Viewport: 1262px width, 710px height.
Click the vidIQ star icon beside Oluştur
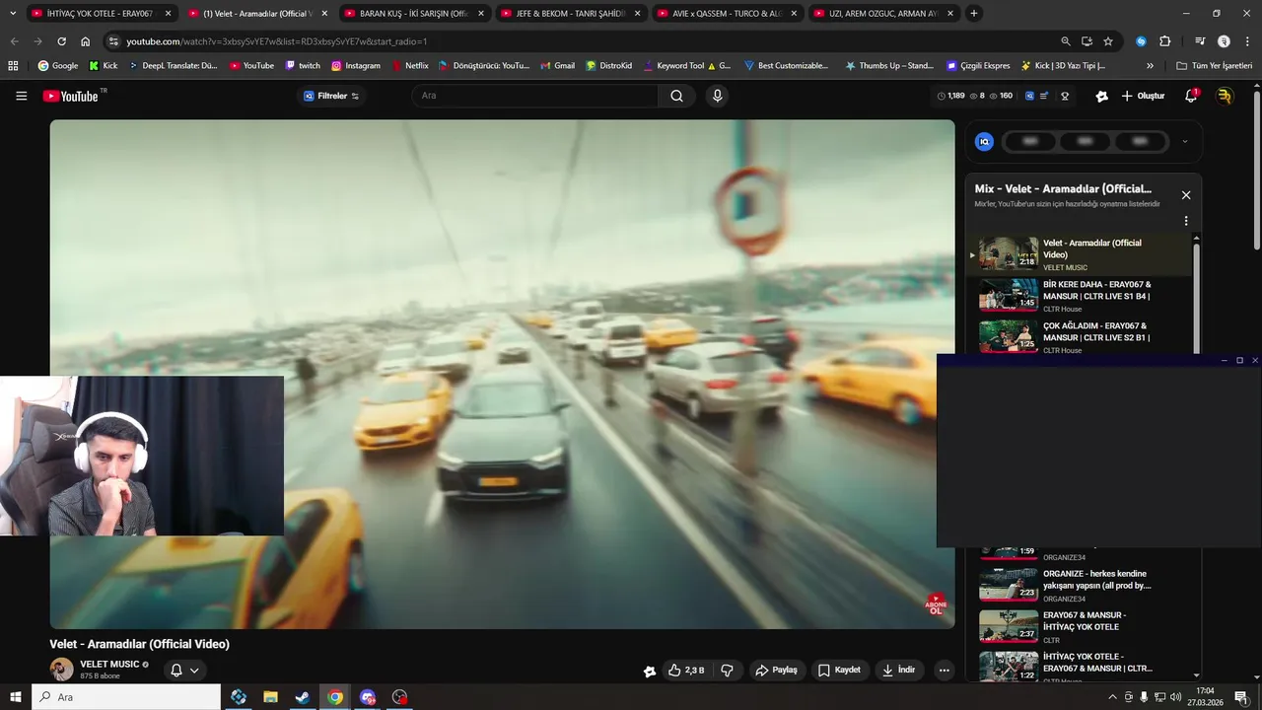(1101, 96)
